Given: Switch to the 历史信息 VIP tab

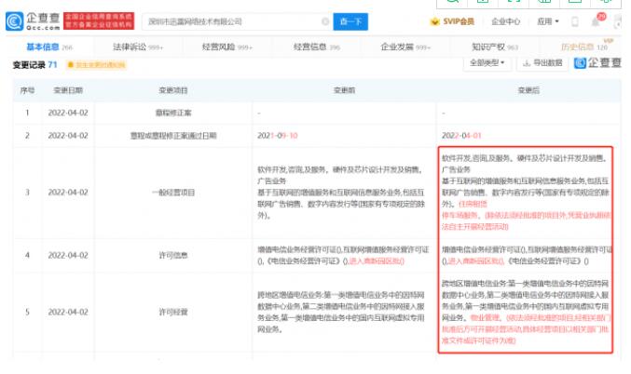Looking at the screenshot, I should 584,47.
